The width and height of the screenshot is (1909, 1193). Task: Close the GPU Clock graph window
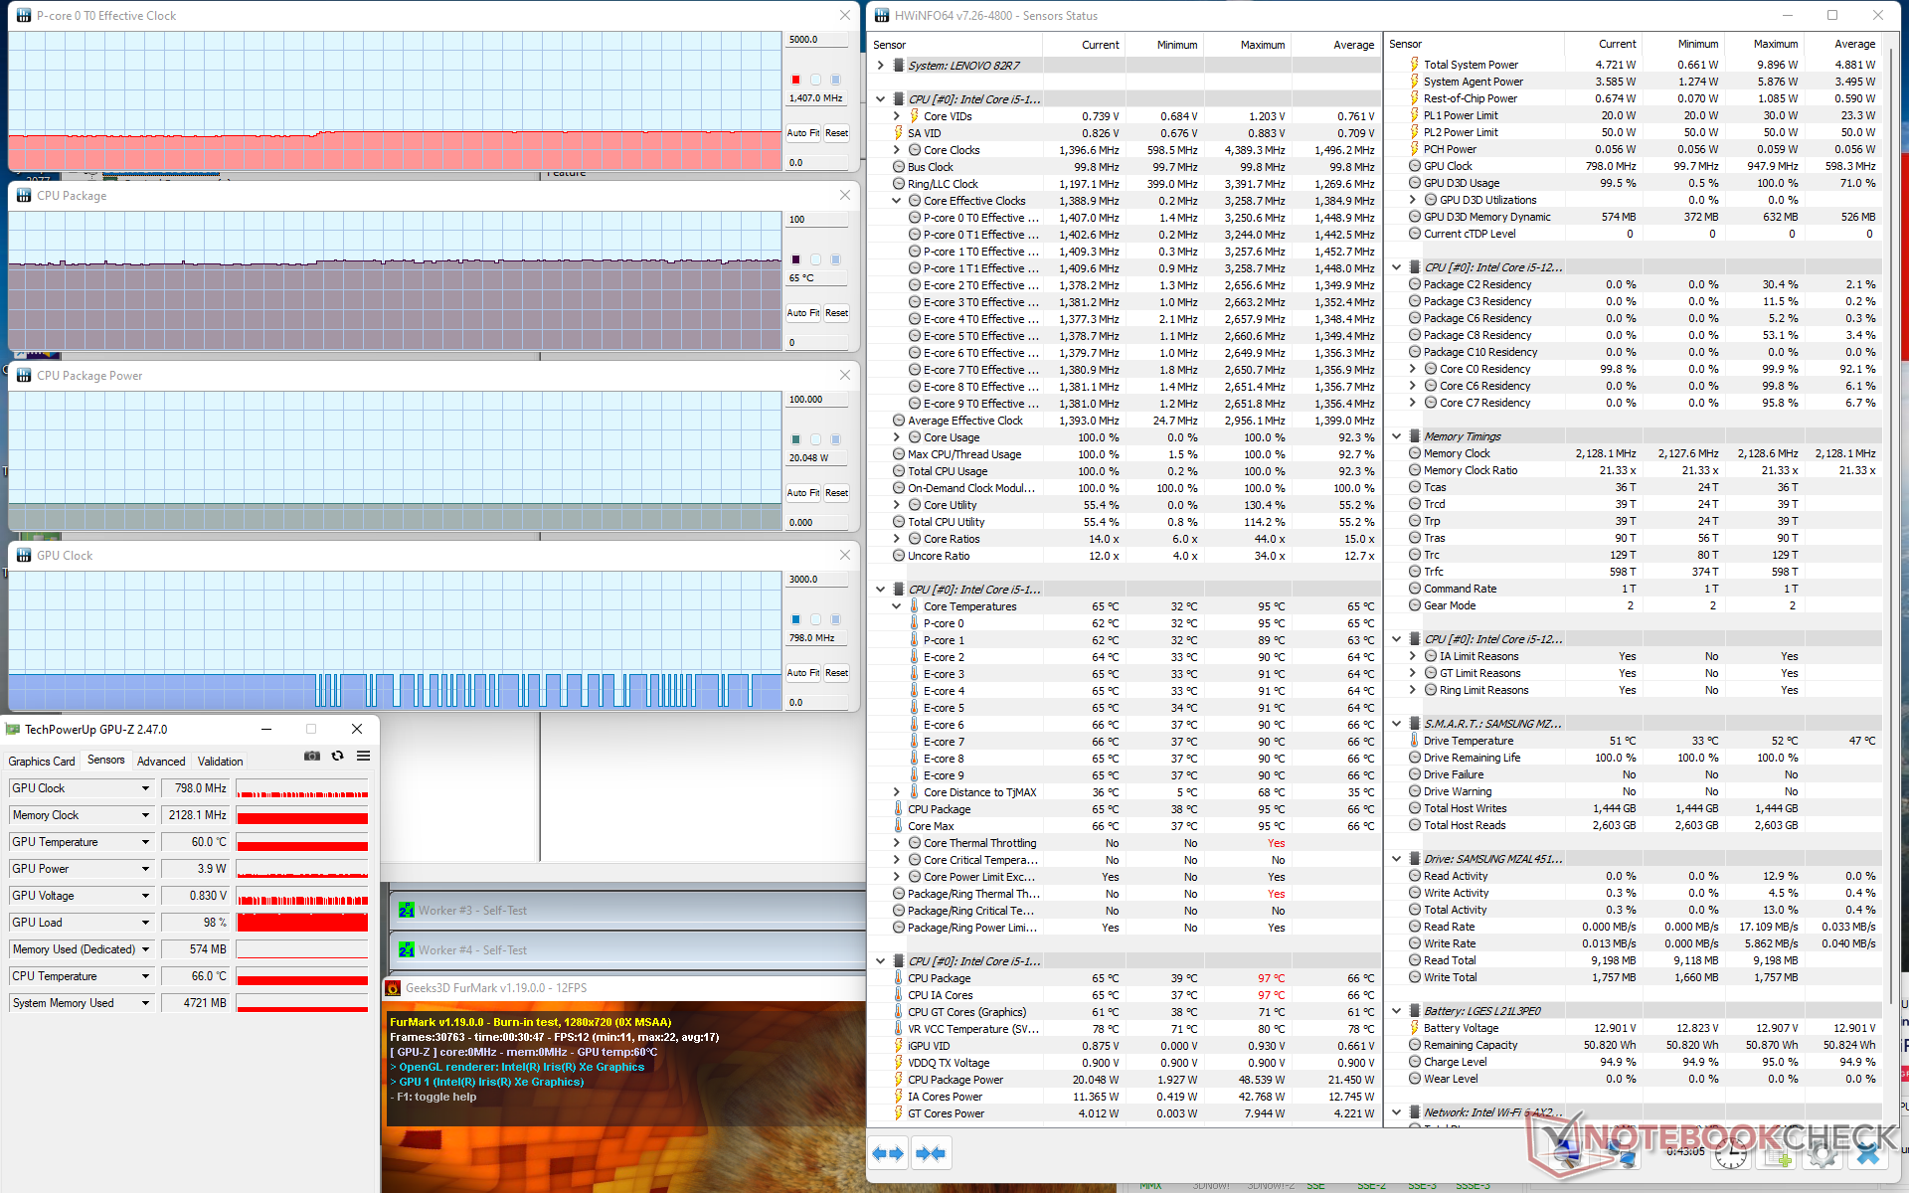[845, 555]
